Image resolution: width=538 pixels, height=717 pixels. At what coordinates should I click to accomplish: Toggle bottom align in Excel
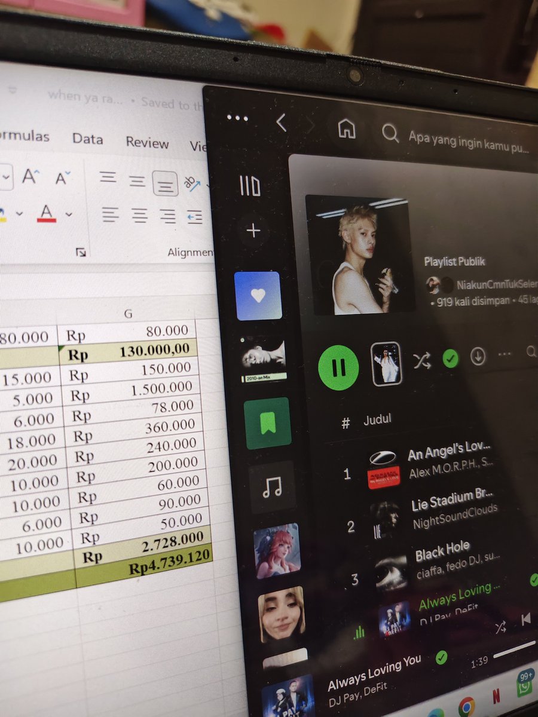(x=166, y=183)
